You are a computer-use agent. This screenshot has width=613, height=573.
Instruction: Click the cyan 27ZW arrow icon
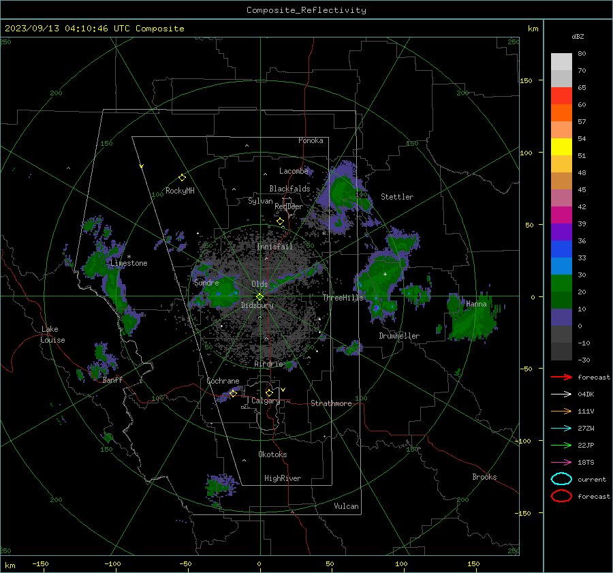coord(561,429)
